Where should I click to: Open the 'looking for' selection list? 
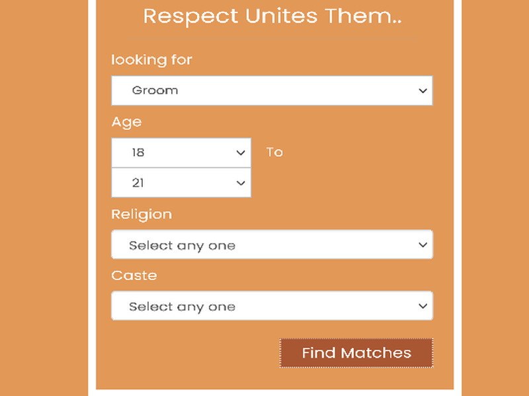tap(271, 90)
